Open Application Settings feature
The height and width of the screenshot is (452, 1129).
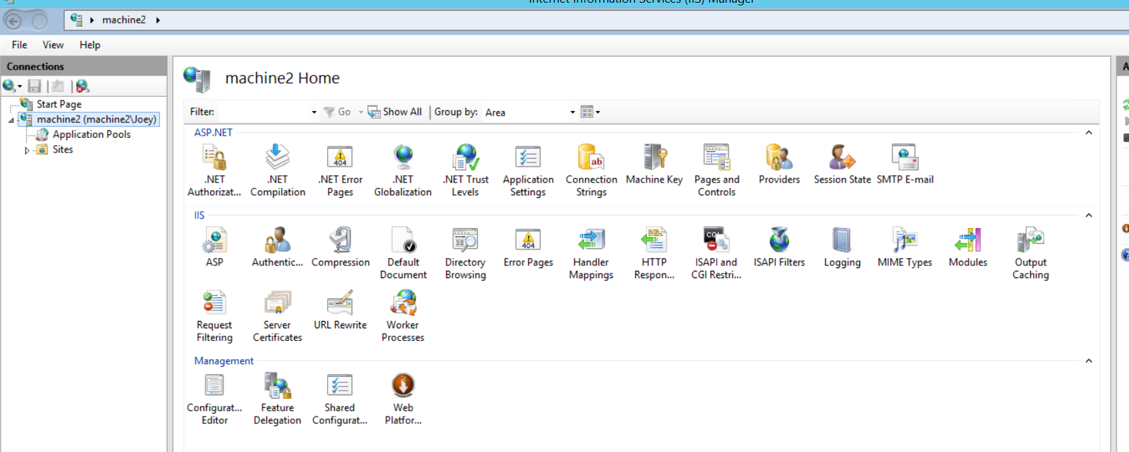click(x=528, y=171)
